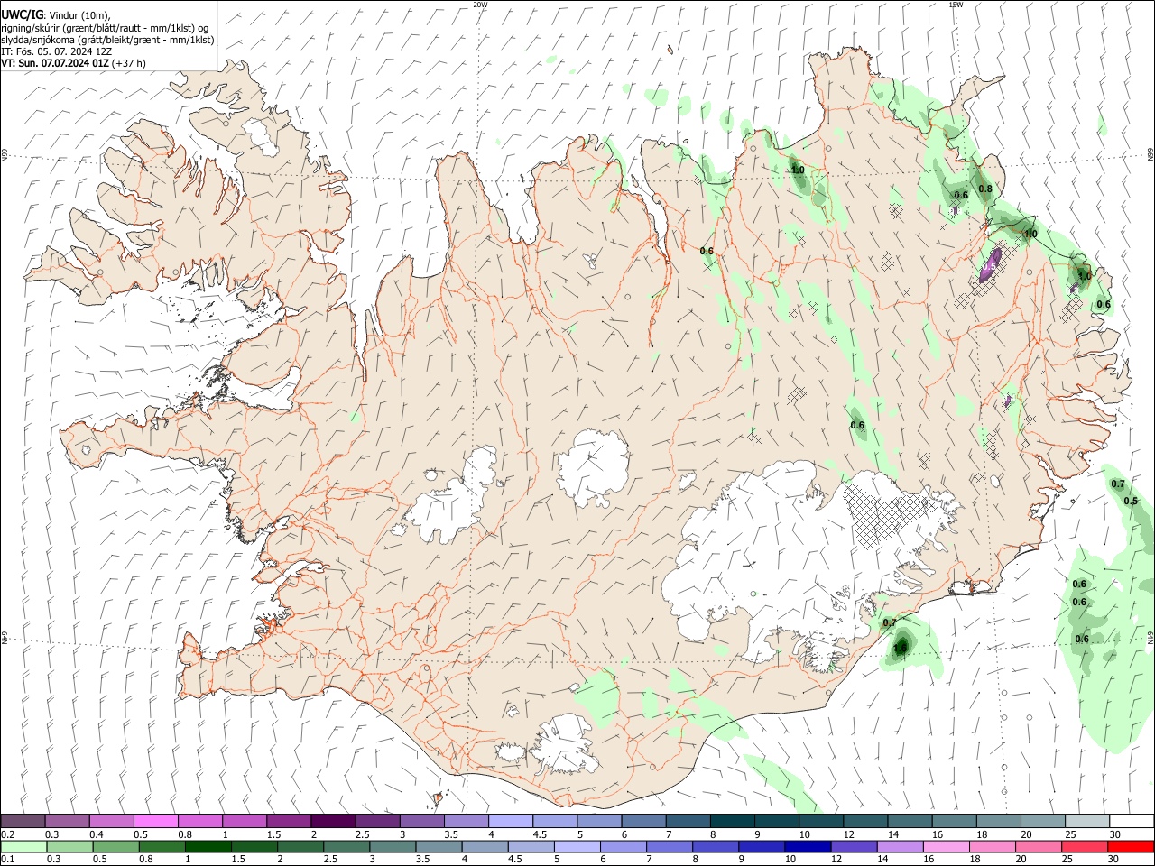
Task: Click the '(+37 h)' forecast offset text
Action: [x=130, y=63]
